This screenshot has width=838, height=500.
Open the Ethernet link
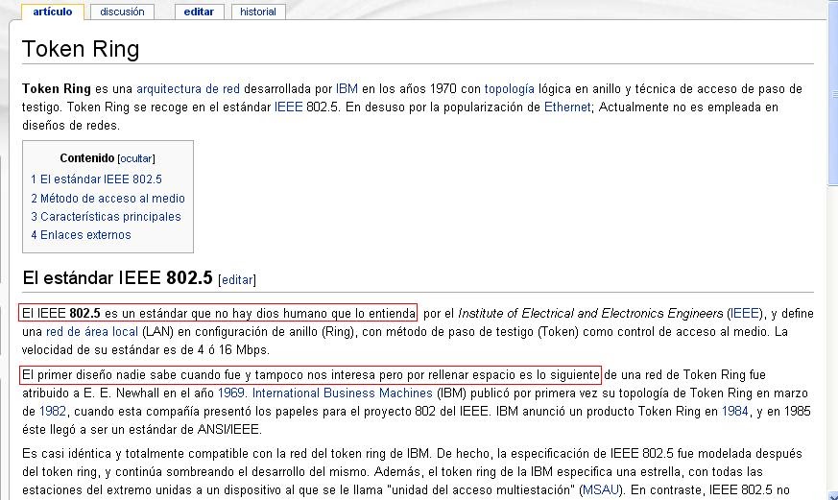(x=567, y=107)
